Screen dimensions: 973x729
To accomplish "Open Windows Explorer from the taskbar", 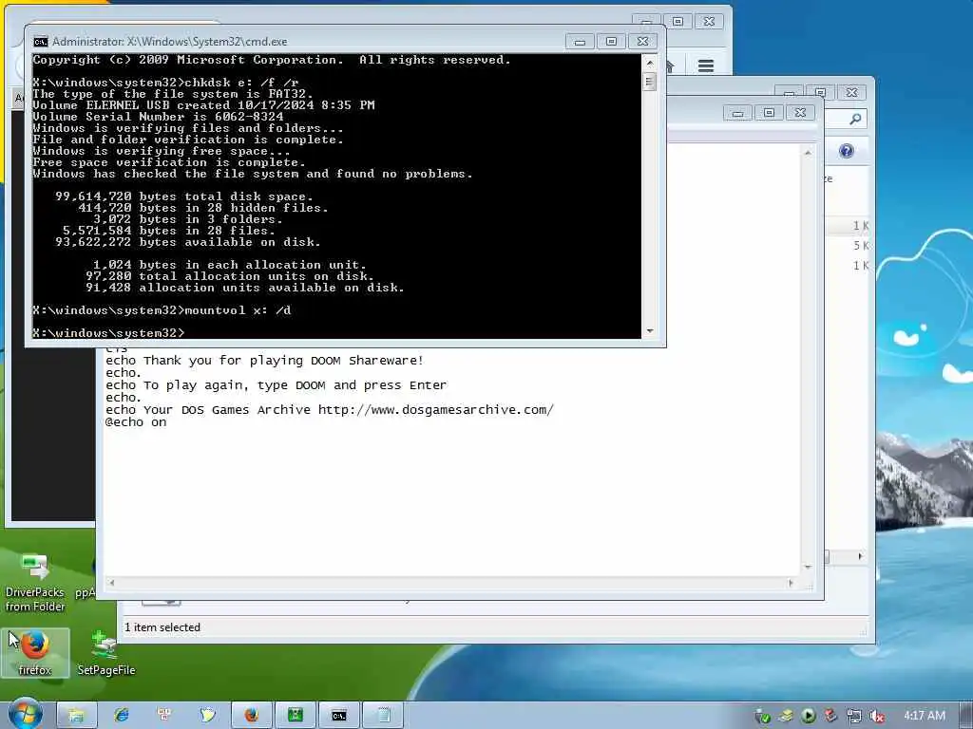I will click(77, 716).
